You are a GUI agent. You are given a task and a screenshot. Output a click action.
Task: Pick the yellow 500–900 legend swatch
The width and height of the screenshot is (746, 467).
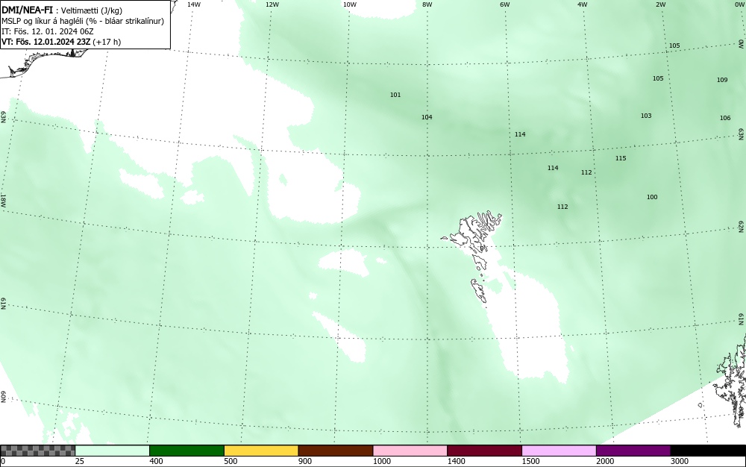261,451
